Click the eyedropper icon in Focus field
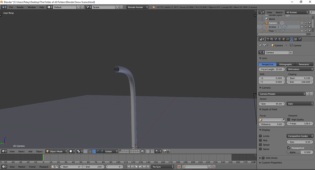The height and width of the screenshot is (170, 315). [283, 120]
